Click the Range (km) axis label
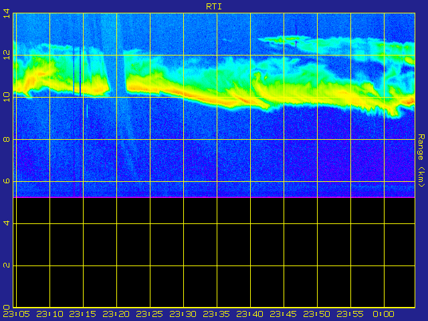This screenshot has height=321, width=428. [421, 160]
